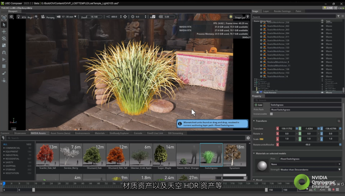Click the location pin icon in viewport
This screenshot has width=345, height=196.
coord(248,17)
